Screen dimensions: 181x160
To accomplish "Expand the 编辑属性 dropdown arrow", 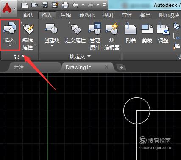I will pos(35,44).
